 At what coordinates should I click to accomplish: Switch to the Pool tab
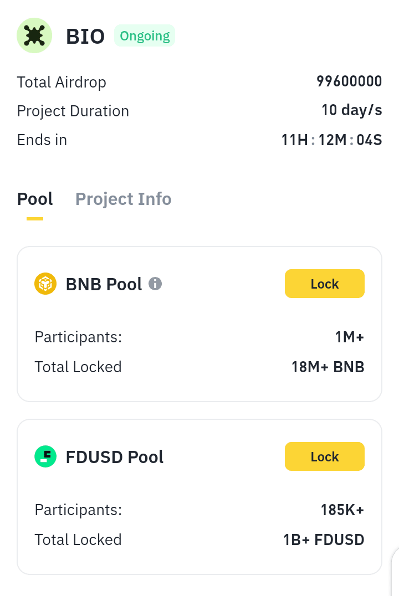pos(35,199)
